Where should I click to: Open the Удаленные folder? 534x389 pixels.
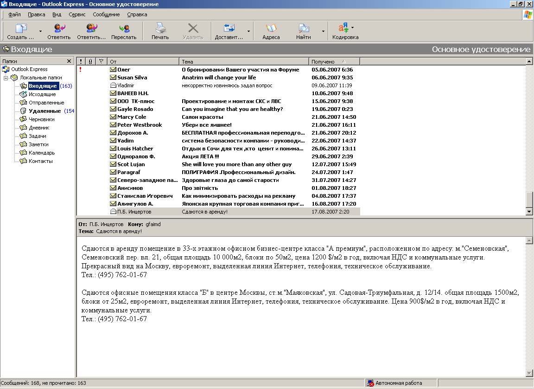click(44, 111)
